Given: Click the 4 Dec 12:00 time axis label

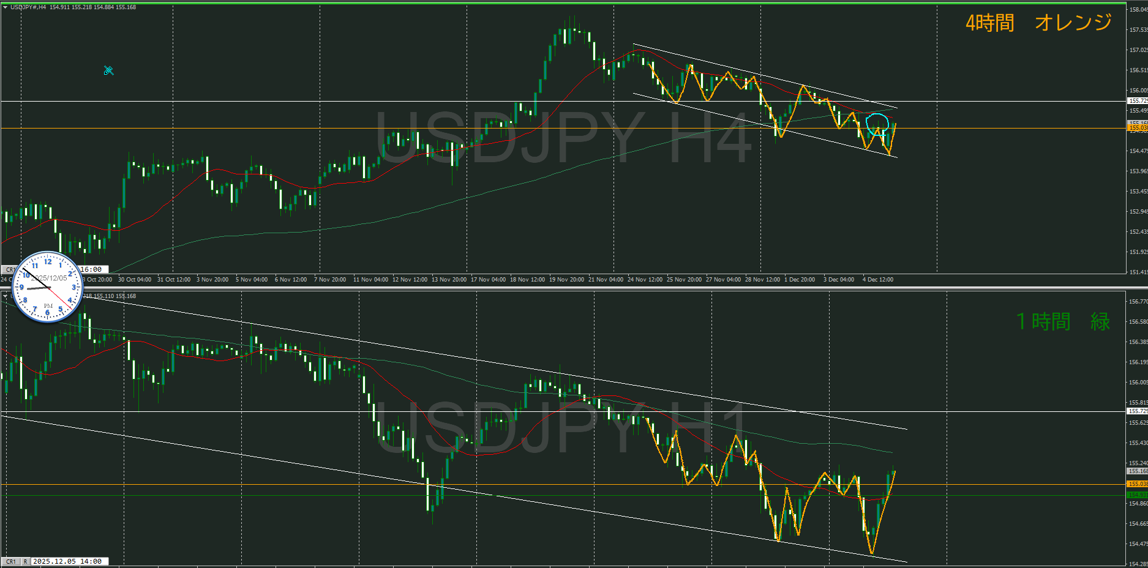Looking at the screenshot, I should 877,280.
